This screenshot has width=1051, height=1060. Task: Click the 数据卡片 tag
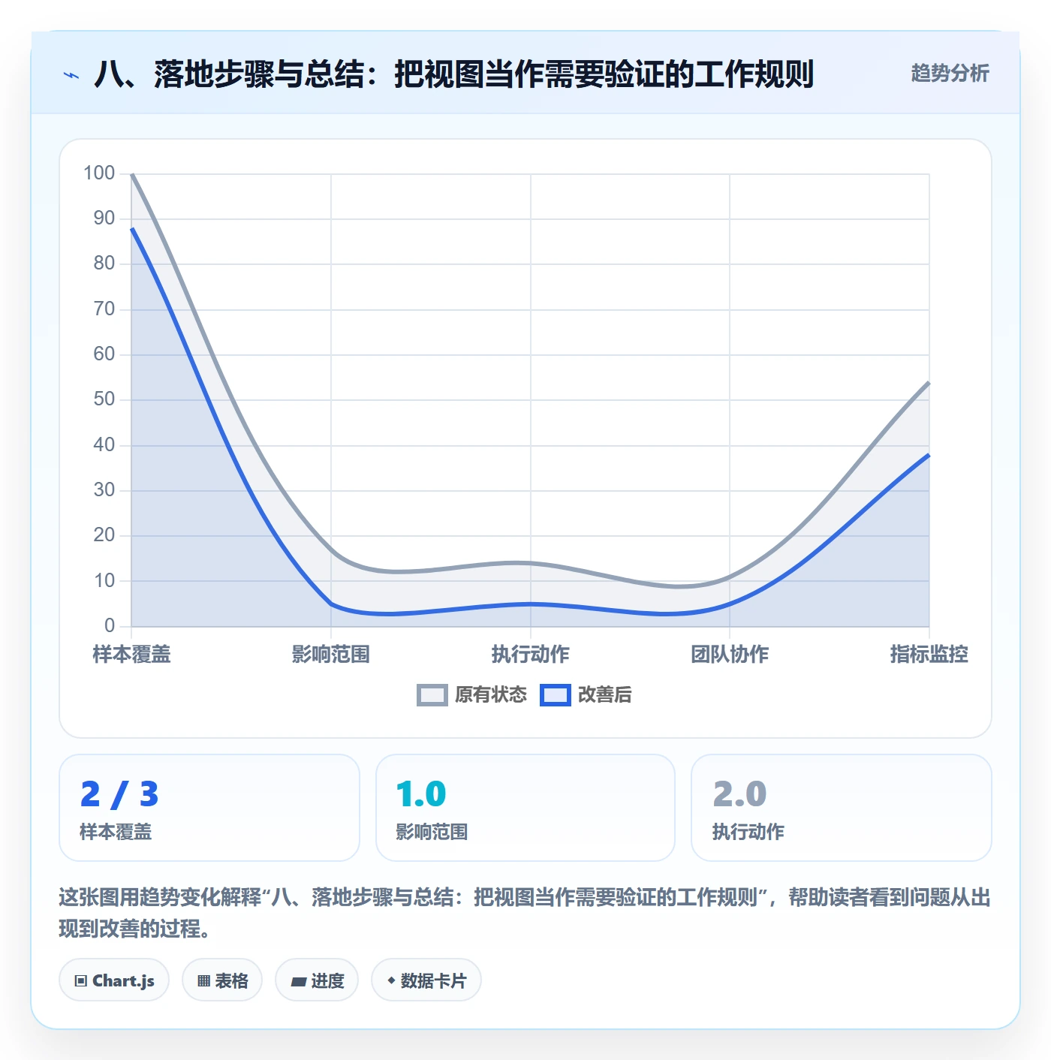(x=426, y=980)
